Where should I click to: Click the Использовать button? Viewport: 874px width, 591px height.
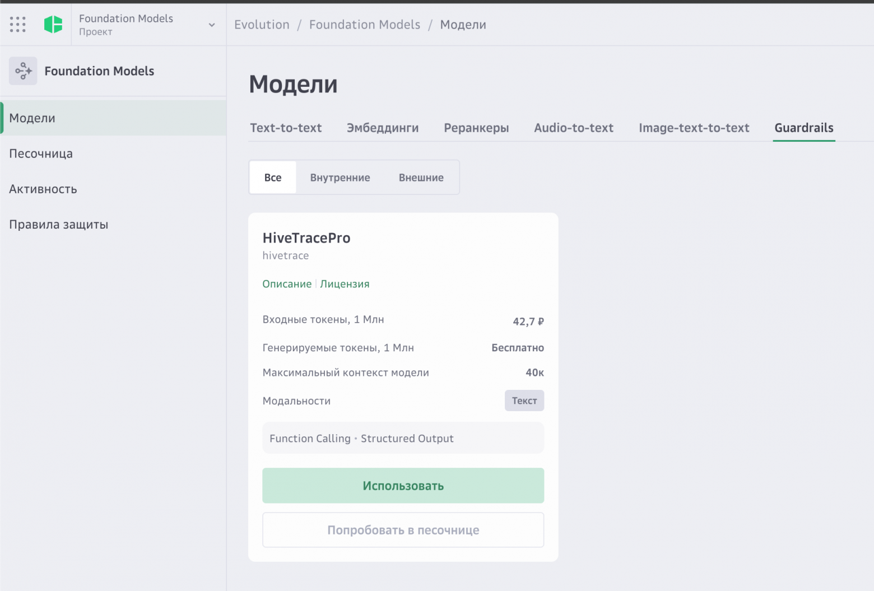click(403, 486)
